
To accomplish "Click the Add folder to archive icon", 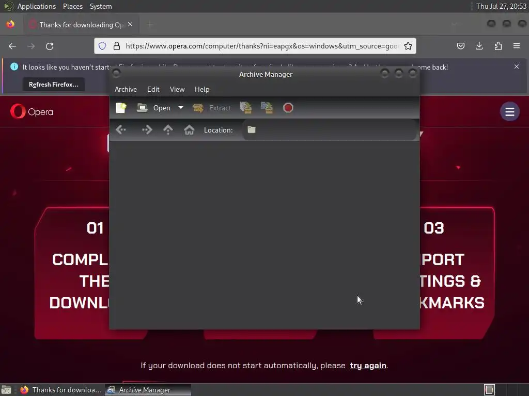I will 267,108.
